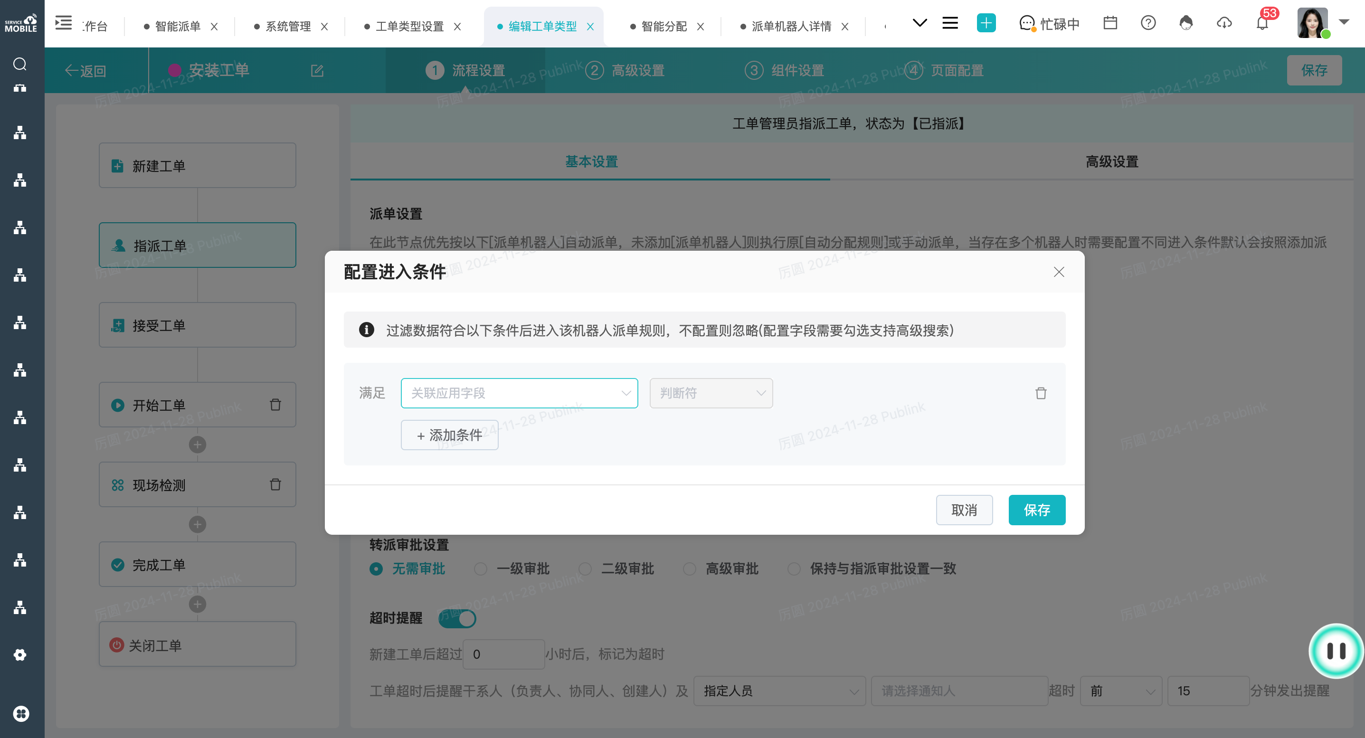Edit the 安装工单 name pencil icon

317,70
